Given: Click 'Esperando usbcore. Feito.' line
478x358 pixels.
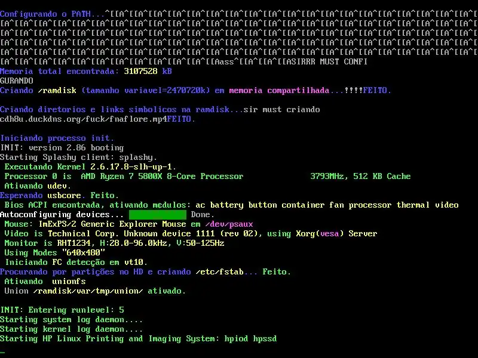Looking at the screenshot, I should (59, 196).
